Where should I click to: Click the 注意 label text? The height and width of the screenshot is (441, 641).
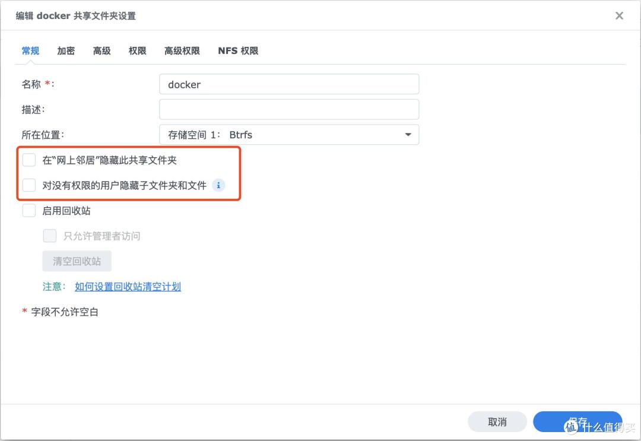(54, 287)
